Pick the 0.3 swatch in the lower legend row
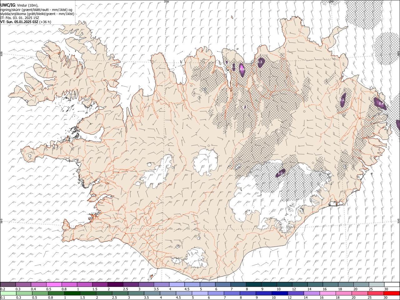 point(24,293)
